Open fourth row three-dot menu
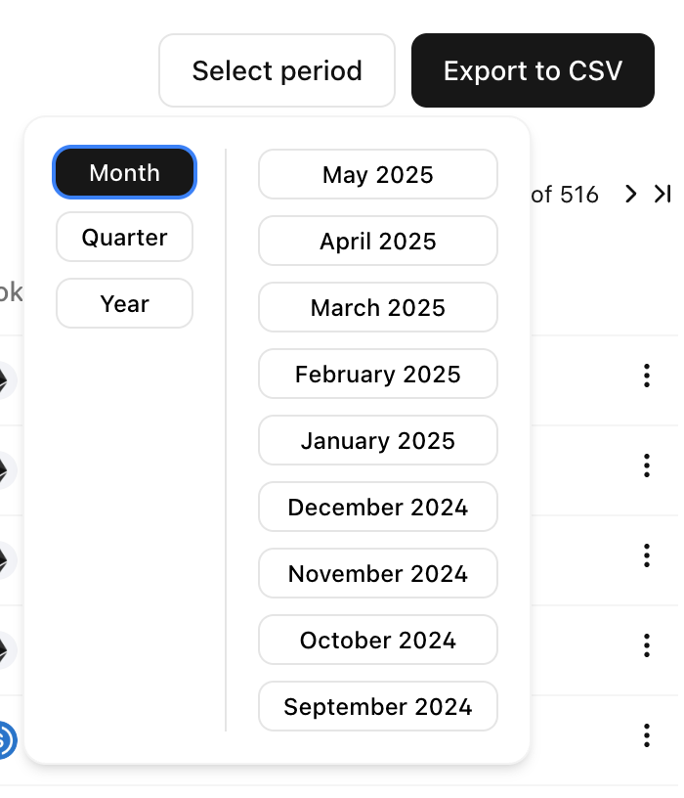This screenshot has width=684, height=798. pyautogui.click(x=646, y=645)
